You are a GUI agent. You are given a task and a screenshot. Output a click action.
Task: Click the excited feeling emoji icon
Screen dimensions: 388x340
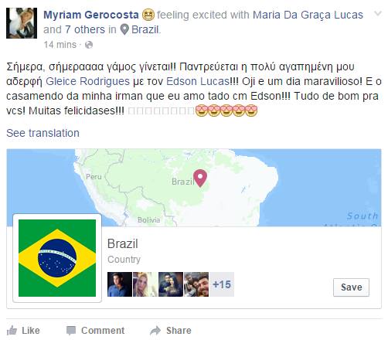pos(148,15)
